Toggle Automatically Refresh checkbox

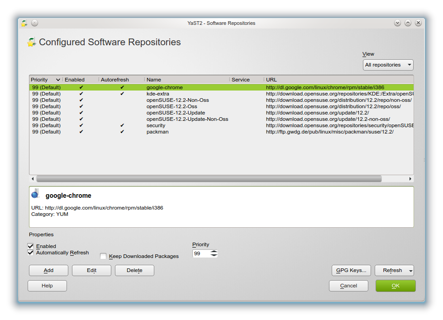tap(30, 253)
